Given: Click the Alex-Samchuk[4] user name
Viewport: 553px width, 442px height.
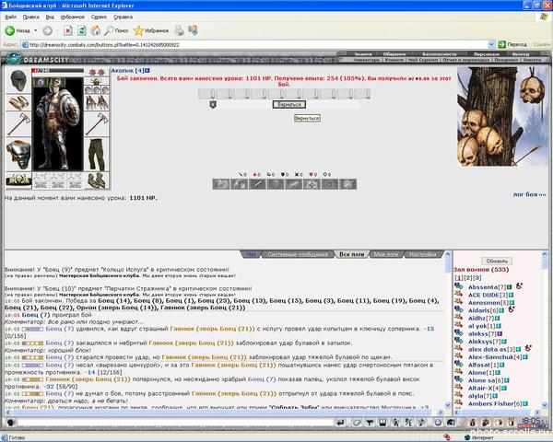Looking at the screenshot, I should tap(495, 357).
